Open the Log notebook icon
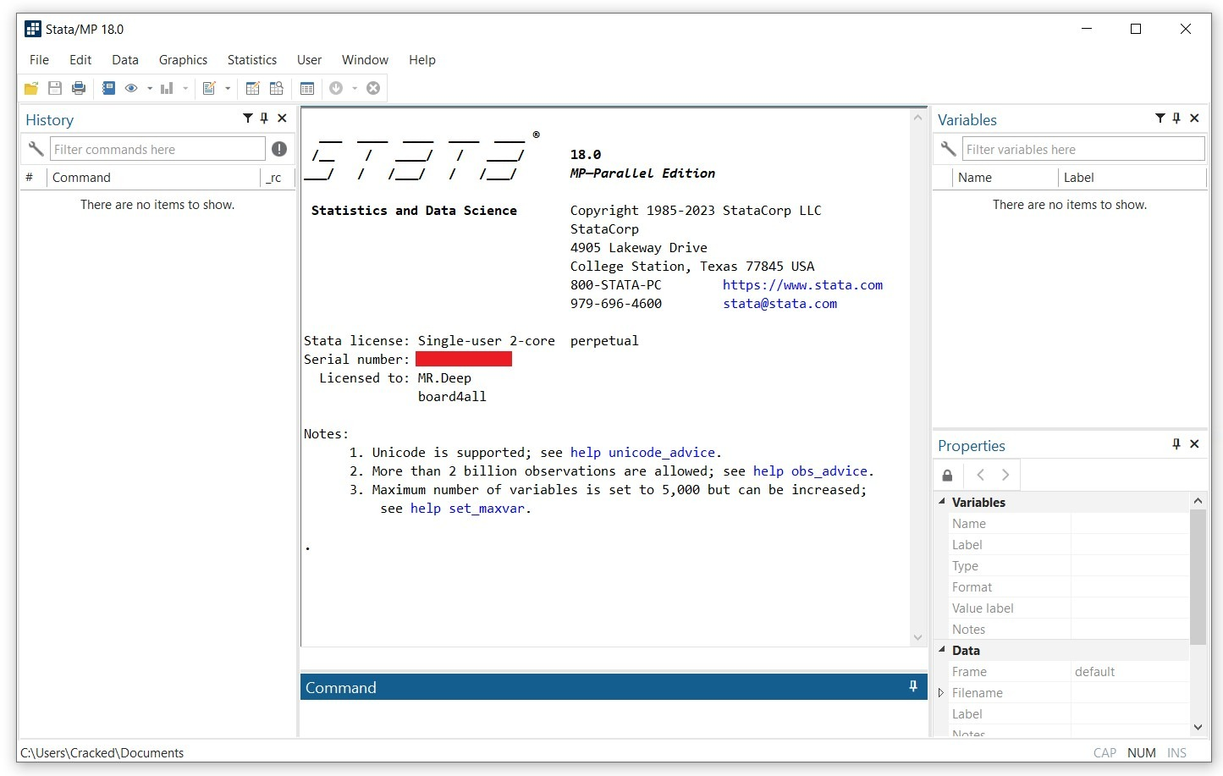 click(108, 88)
